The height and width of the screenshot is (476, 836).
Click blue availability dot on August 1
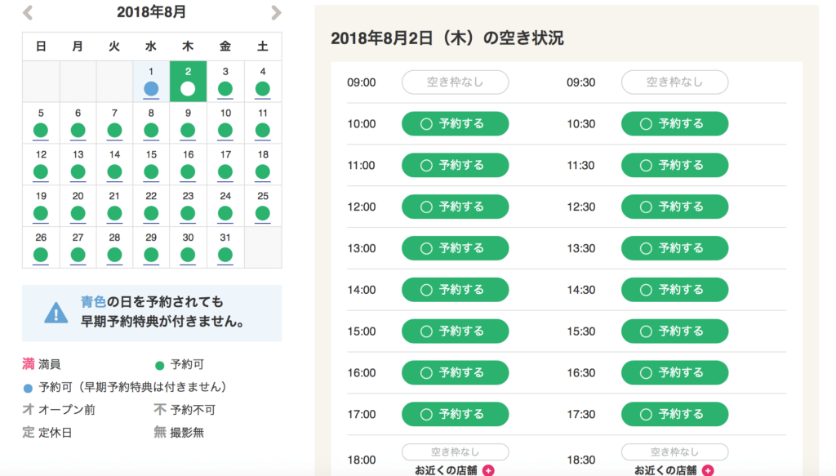tap(151, 88)
